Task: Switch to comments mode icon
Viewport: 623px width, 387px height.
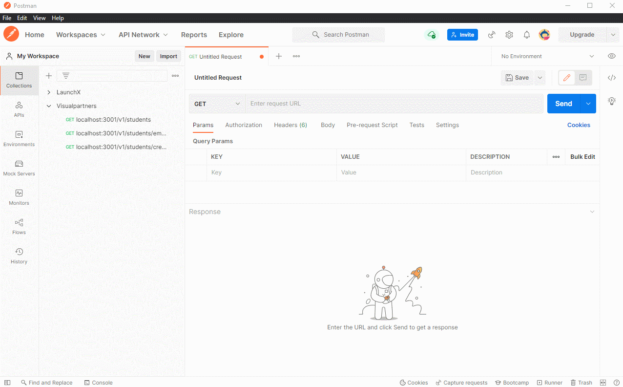Action: 583,78
